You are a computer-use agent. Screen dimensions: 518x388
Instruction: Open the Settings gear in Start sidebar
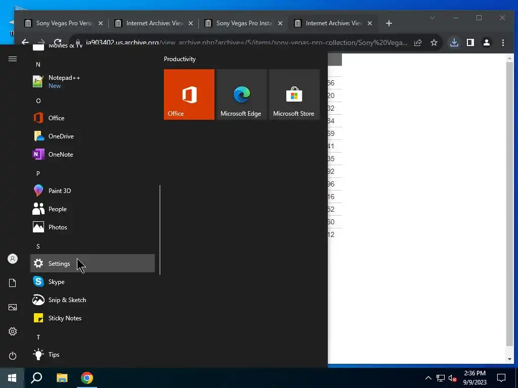13,331
